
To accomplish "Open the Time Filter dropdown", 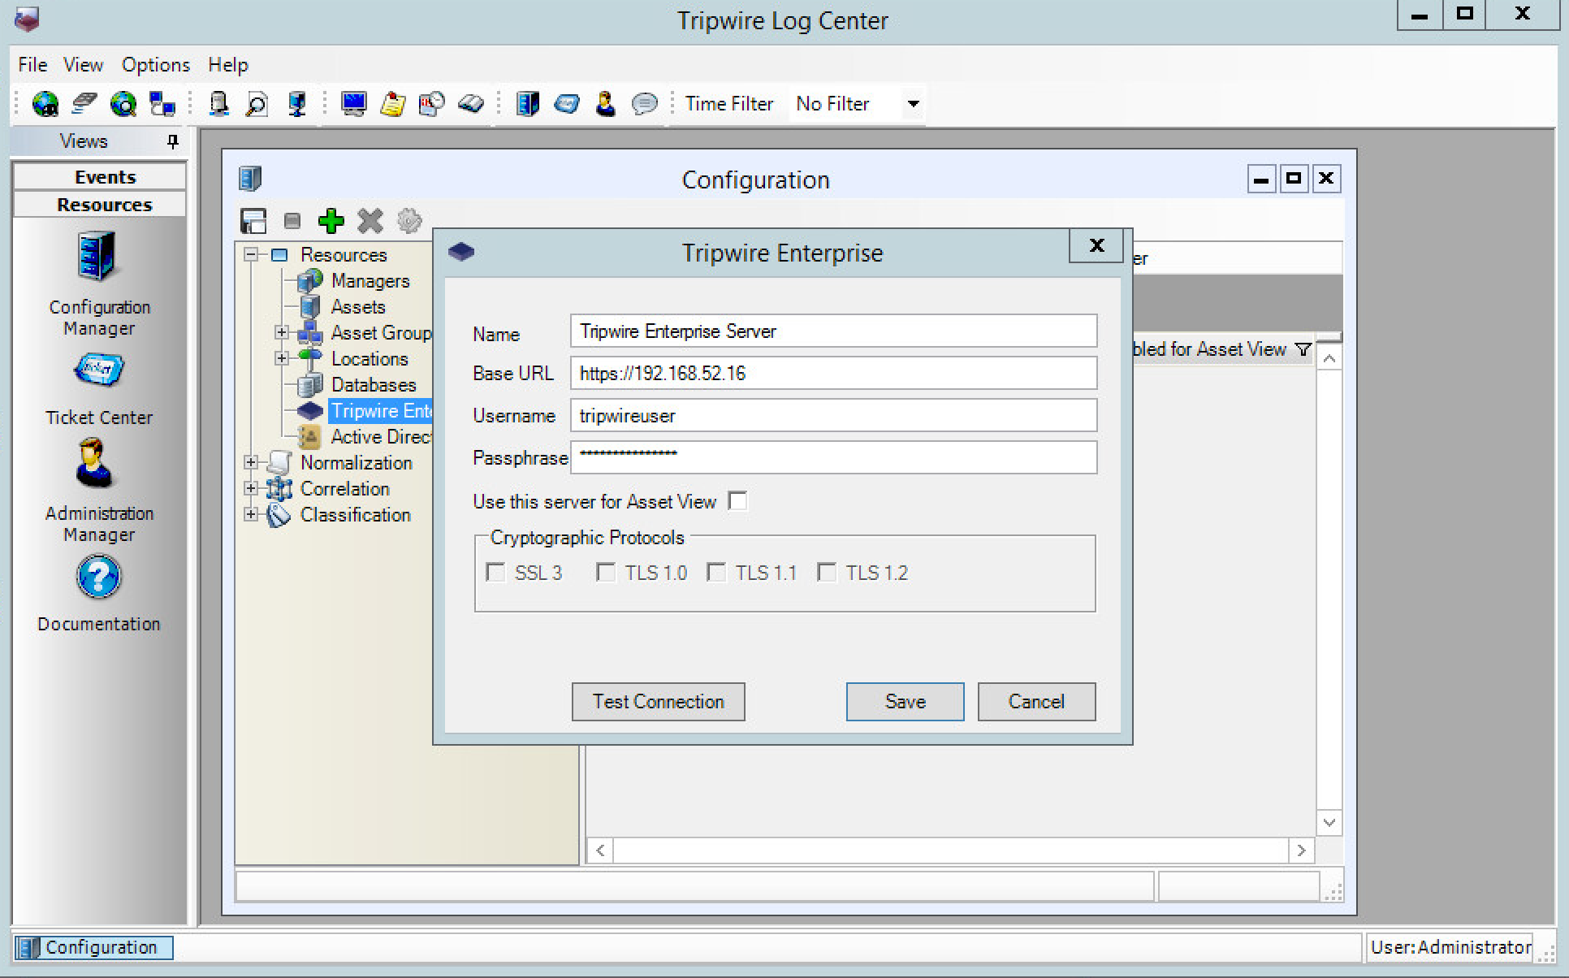I will [x=913, y=104].
